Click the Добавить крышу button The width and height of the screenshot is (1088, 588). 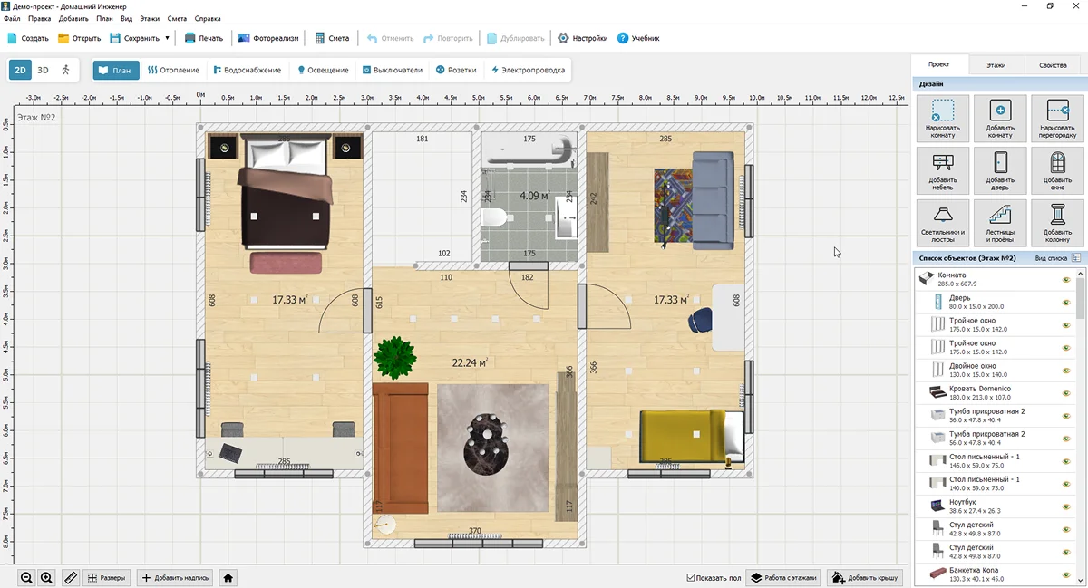[865, 577]
